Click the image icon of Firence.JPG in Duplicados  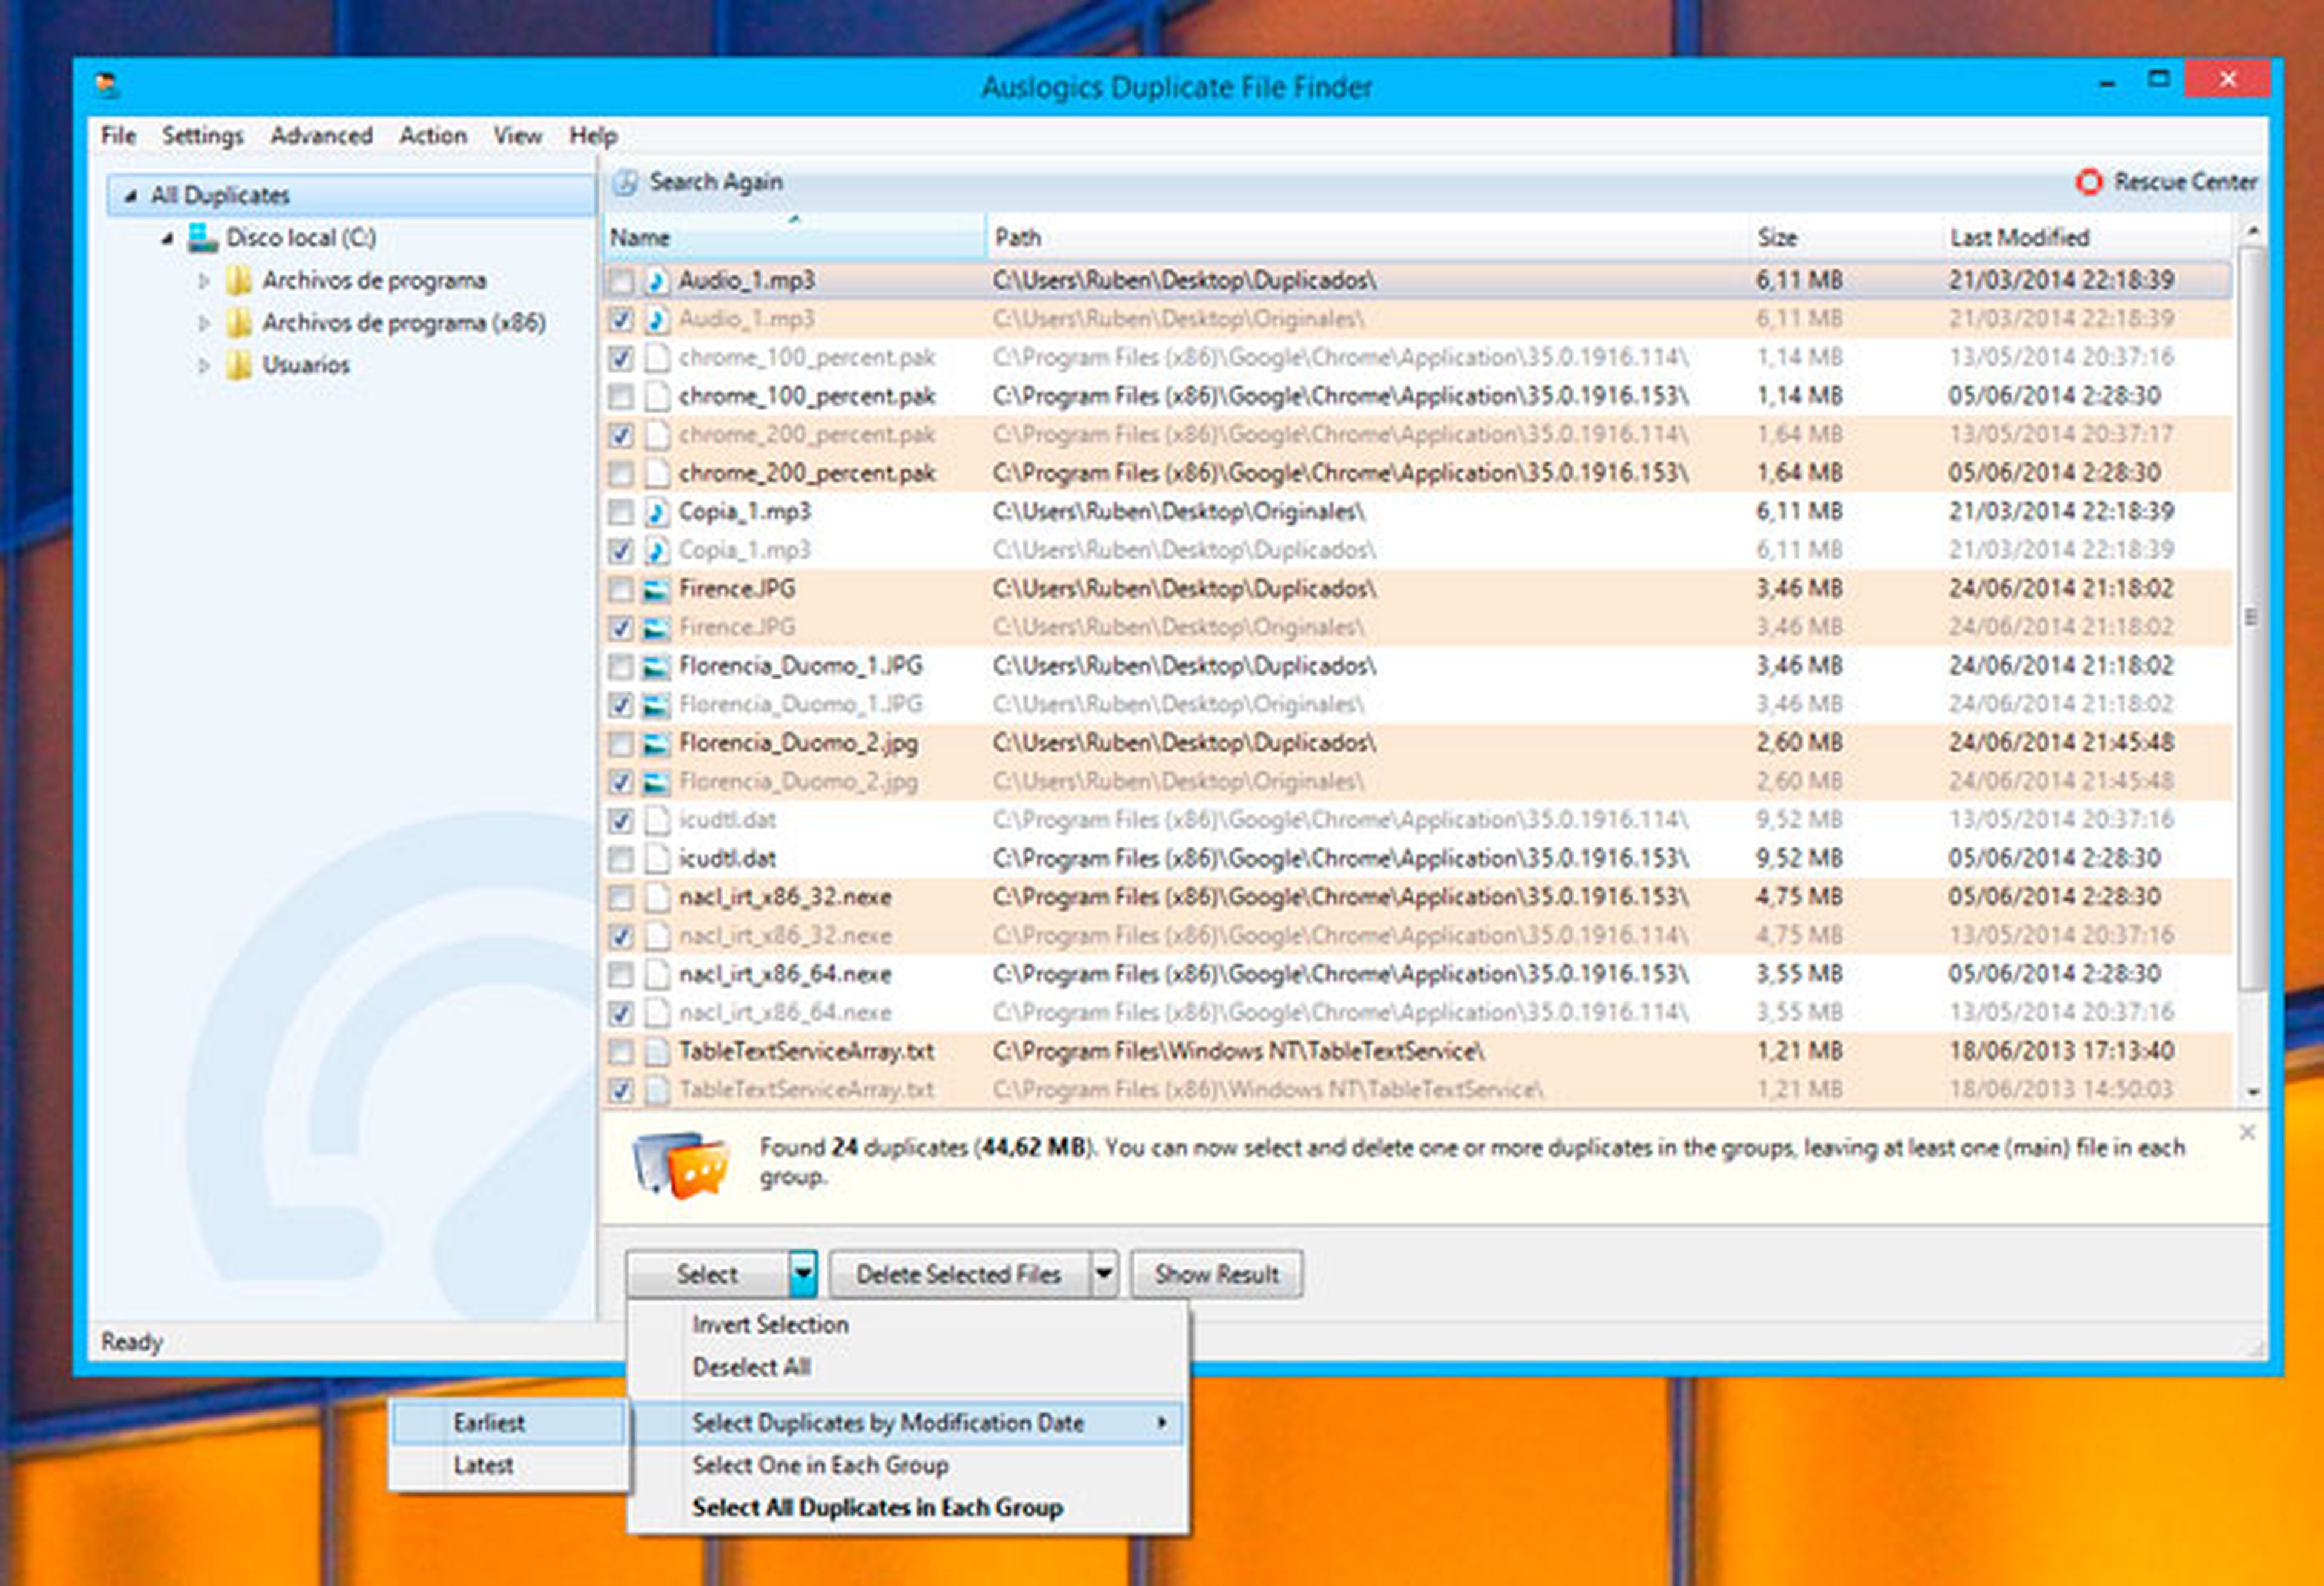coord(656,589)
